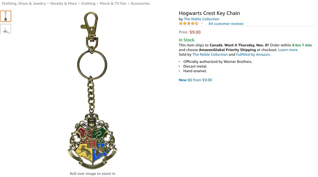Image resolution: width=318 pixels, height=177 pixels.
Task: Open the 64 customer reviews link
Action: pyautogui.click(x=226, y=24)
